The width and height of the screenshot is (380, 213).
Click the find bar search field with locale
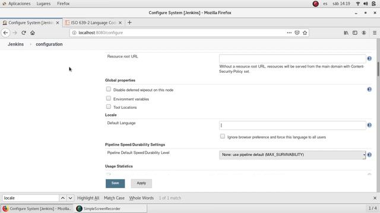tap(30, 198)
